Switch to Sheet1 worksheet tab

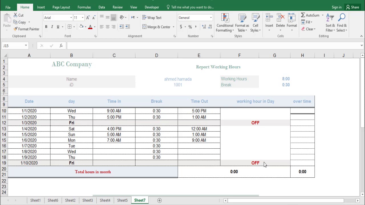click(x=35, y=200)
